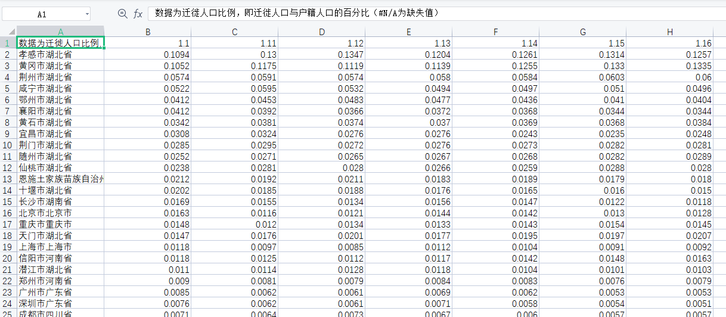Click cell 信阳市河南省
Image resolution: width=726 pixels, height=317 pixels.
60,258
